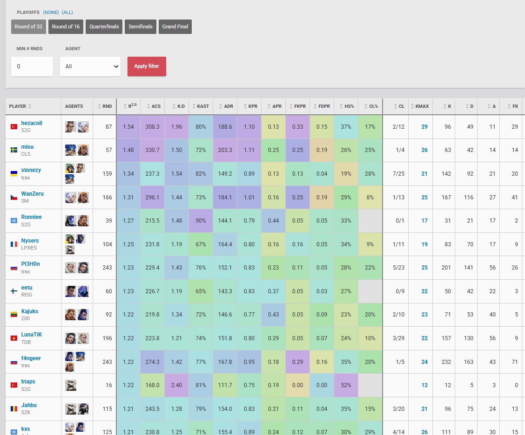This screenshot has height=435, width=525.
Task: Toggle the Semifinals playoff filter
Action: [140, 26]
